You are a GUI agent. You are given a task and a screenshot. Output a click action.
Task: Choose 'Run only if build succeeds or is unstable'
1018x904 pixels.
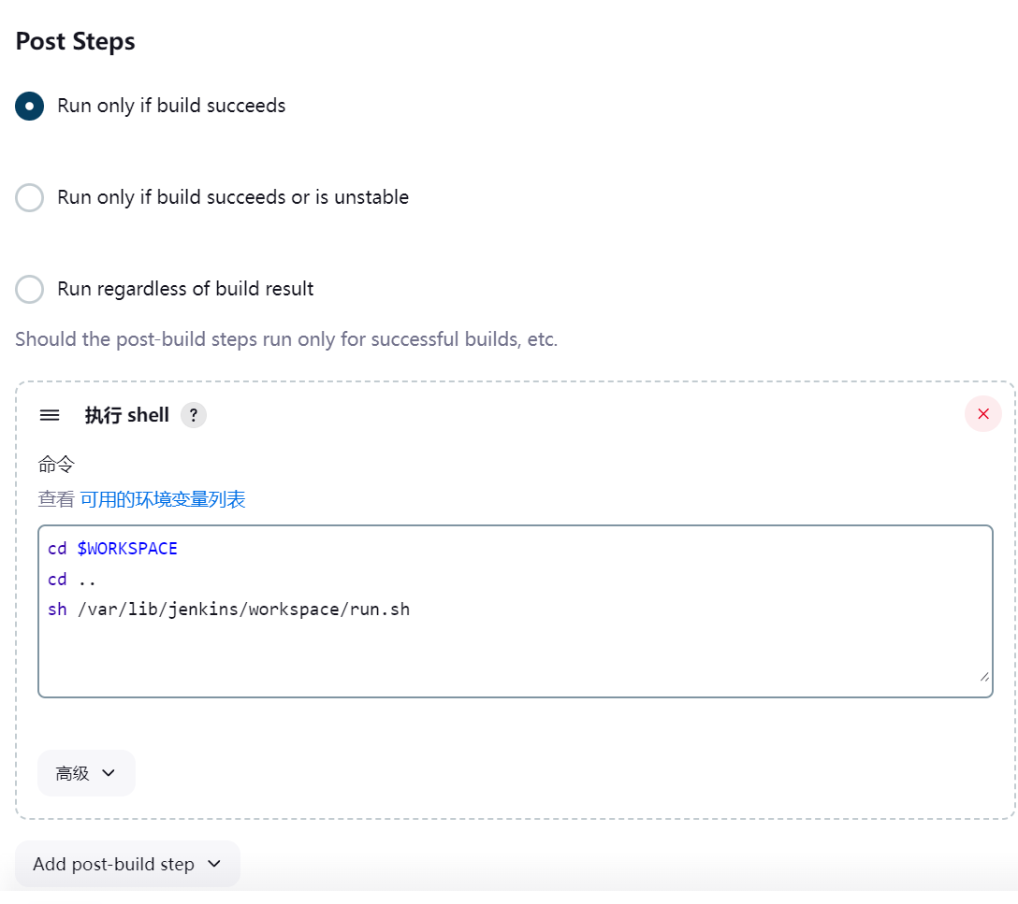(29, 198)
